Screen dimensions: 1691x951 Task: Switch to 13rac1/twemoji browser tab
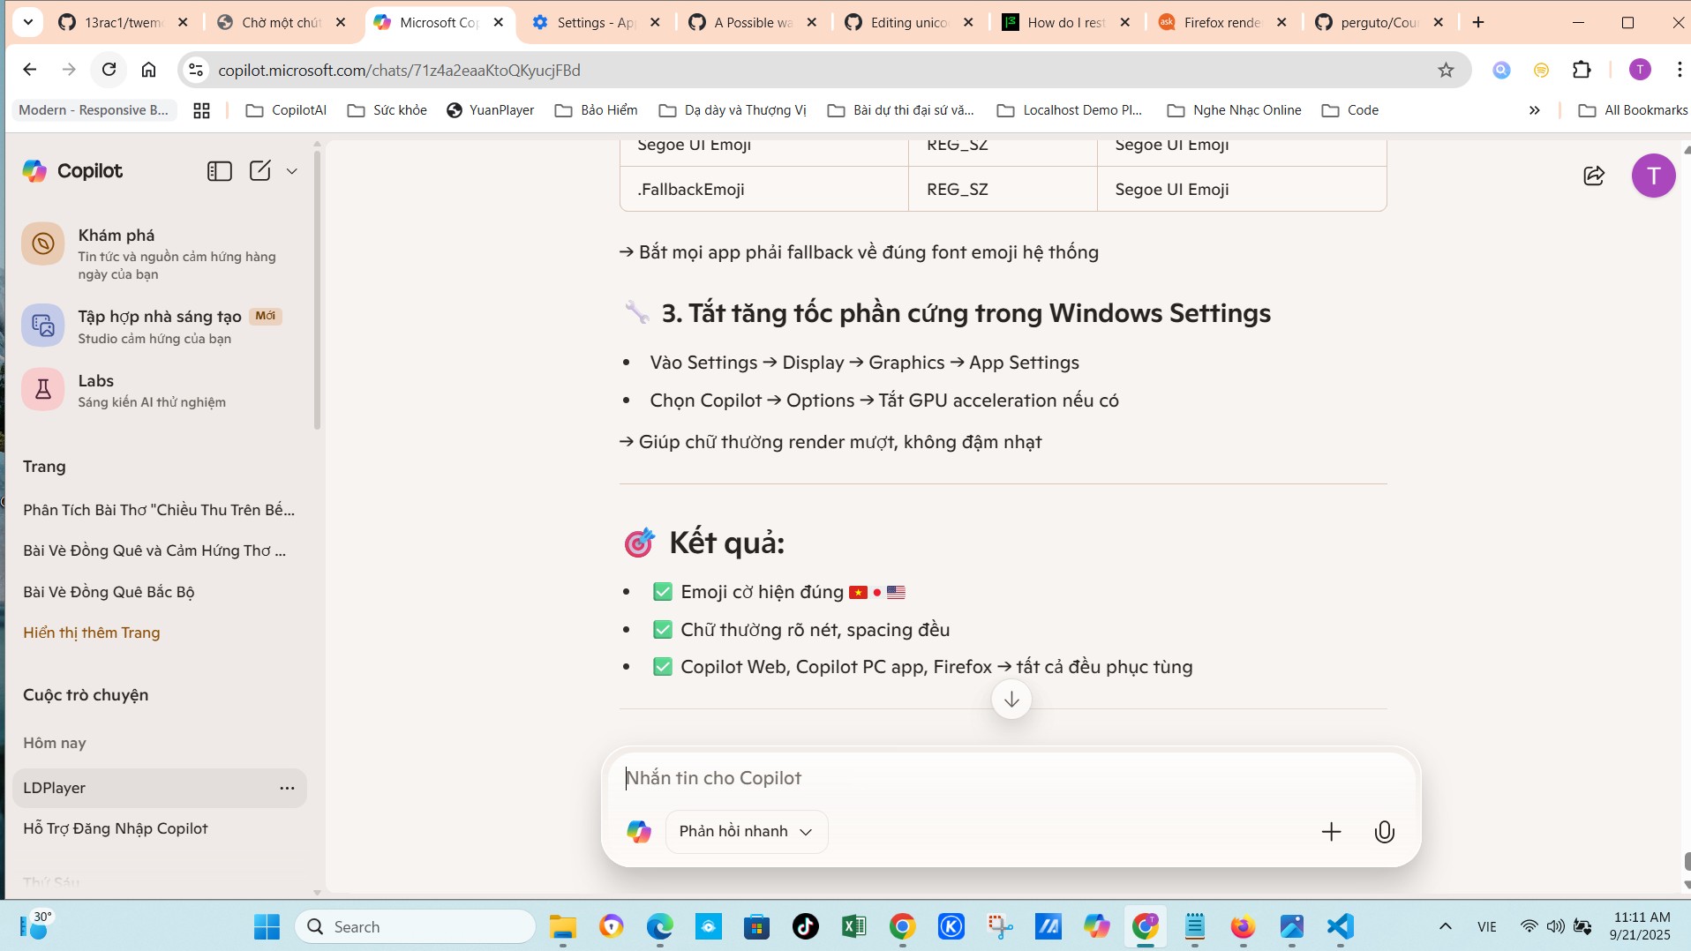[x=124, y=22]
